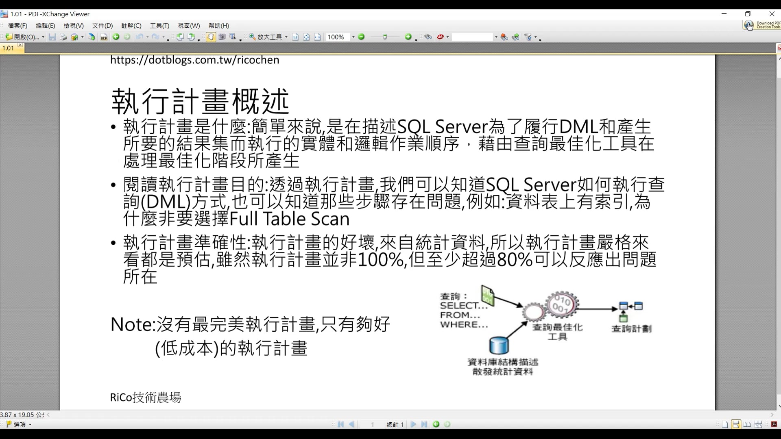Open the 檢視(V) menu

[74, 26]
